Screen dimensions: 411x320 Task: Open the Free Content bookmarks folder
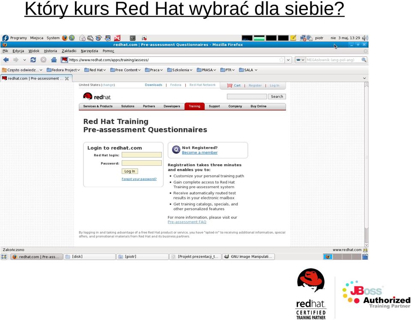coord(125,70)
